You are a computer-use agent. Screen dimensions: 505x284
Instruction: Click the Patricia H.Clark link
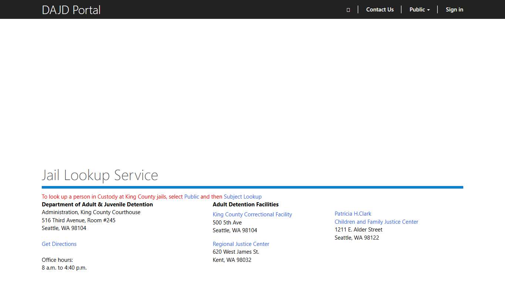point(353,214)
